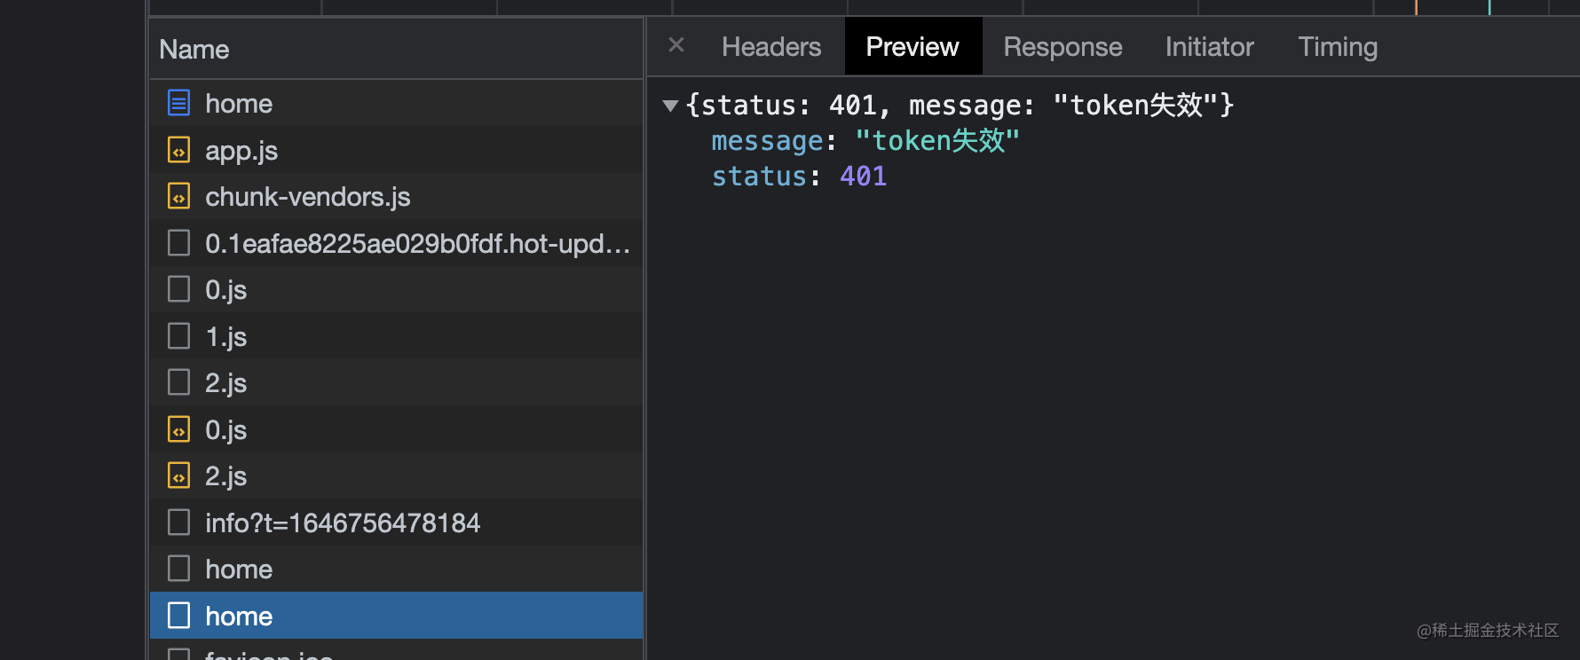Click the blank file icon beside hot-update request

178,243
